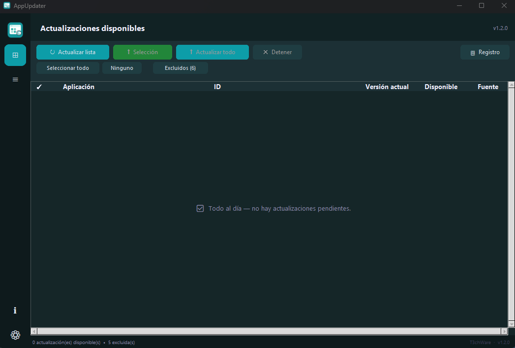This screenshot has height=348, width=515.
Task: Click the horizontal scrollbar right arrow
Action: [505, 331]
